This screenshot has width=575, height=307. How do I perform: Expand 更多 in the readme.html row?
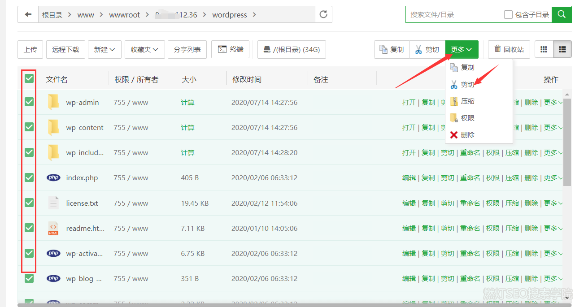(553, 228)
